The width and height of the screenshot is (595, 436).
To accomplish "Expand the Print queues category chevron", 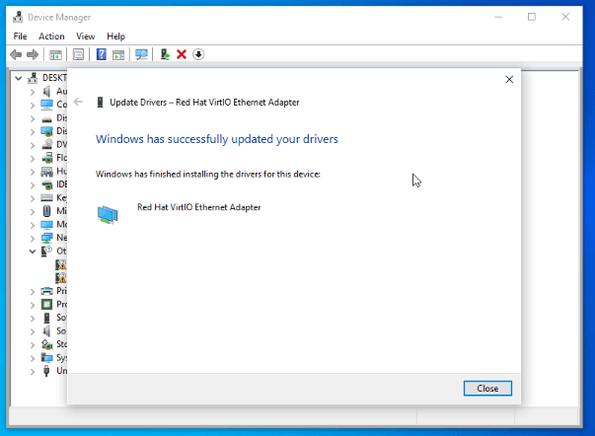I will tap(33, 292).
